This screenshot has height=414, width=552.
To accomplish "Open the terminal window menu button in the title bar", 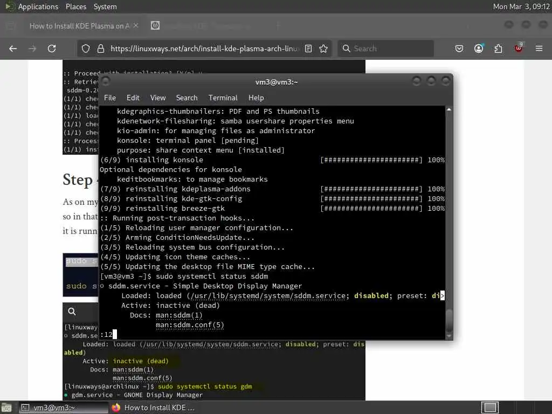I will pos(106,81).
